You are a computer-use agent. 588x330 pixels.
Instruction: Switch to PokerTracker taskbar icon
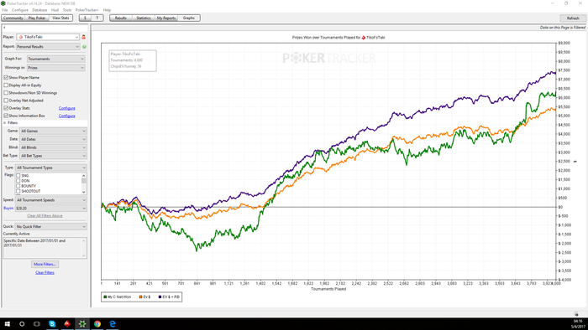82,324
